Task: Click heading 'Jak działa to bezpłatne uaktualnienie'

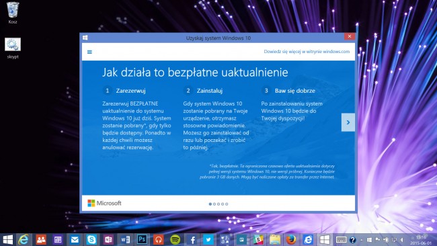Action: [x=195, y=73]
